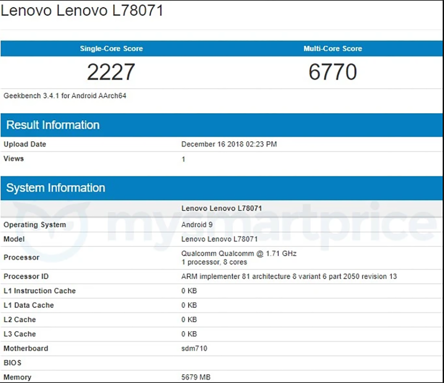Click ARM implementer 81 architecture value
Screen dimensions: 444x383
(x=289, y=276)
